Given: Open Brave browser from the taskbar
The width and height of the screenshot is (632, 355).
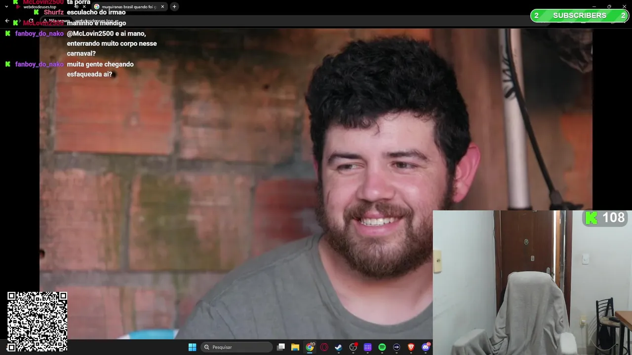Looking at the screenshot, I should (x=411, y=347).
